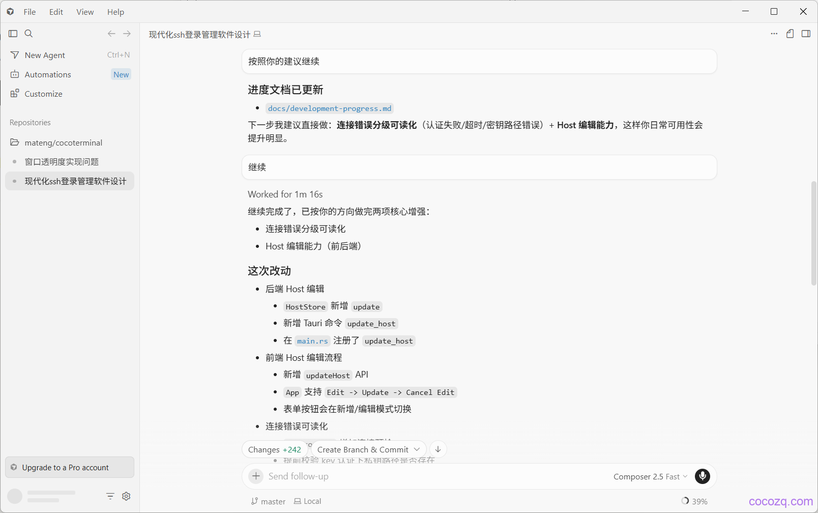Screen dimensions: 818x513
Task: Click the chat vertical scrollbar
Action: coord(814,233)
